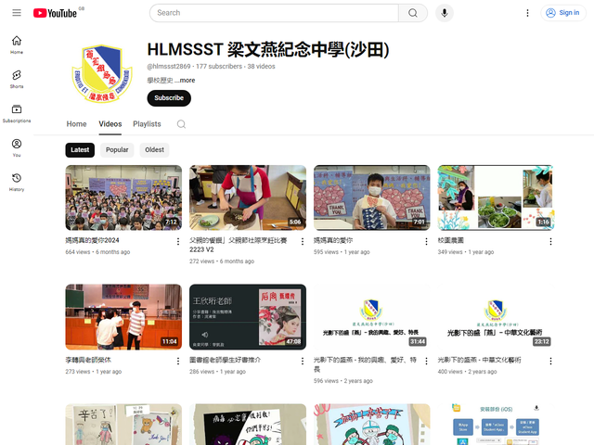Click the Sign in button
Screen dimensions: 594x445
point(562,13)
